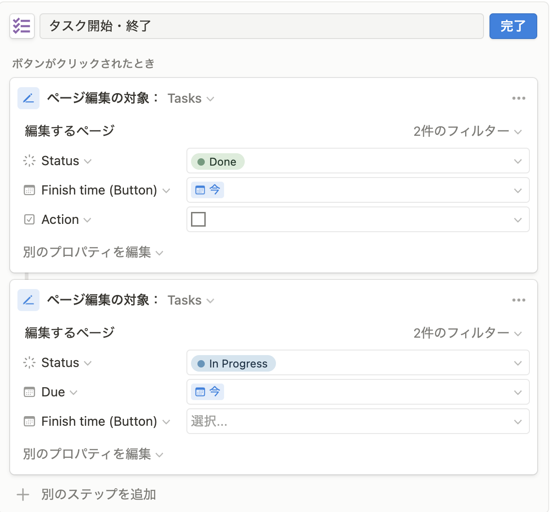Click the second step's pencil edit icon
This screenshot has width=551, height=512.
tap(28, 300)
